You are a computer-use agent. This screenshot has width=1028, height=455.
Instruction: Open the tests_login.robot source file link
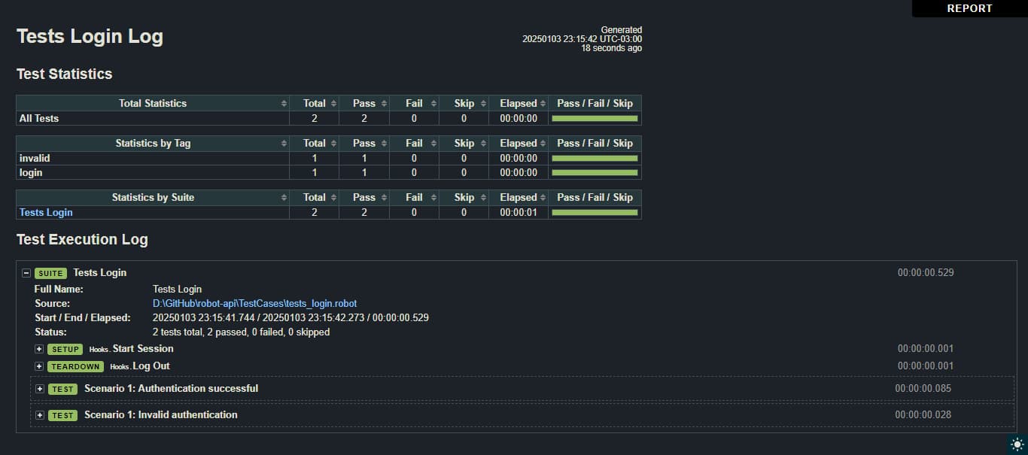[254, 303]
